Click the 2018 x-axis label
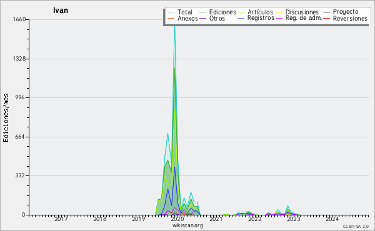This screenshot has height=231, width=375. click(x=100, y=219)
